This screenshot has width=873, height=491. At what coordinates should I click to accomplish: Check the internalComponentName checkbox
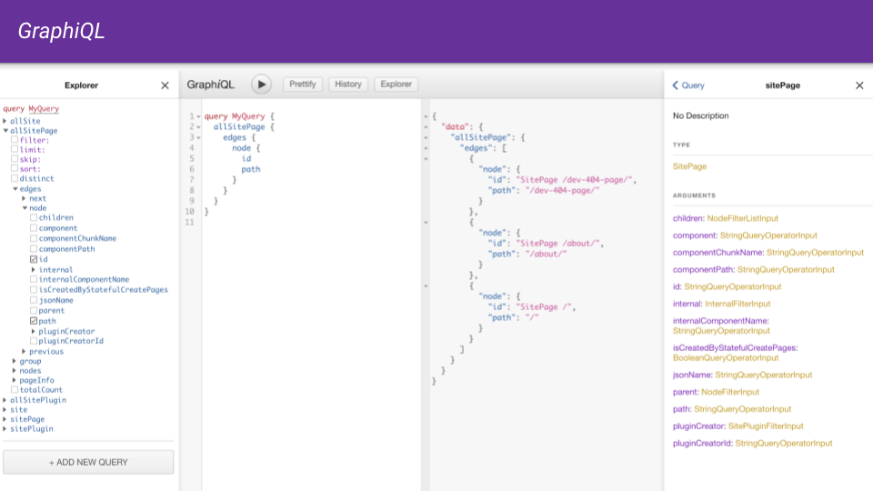(34, 279)
